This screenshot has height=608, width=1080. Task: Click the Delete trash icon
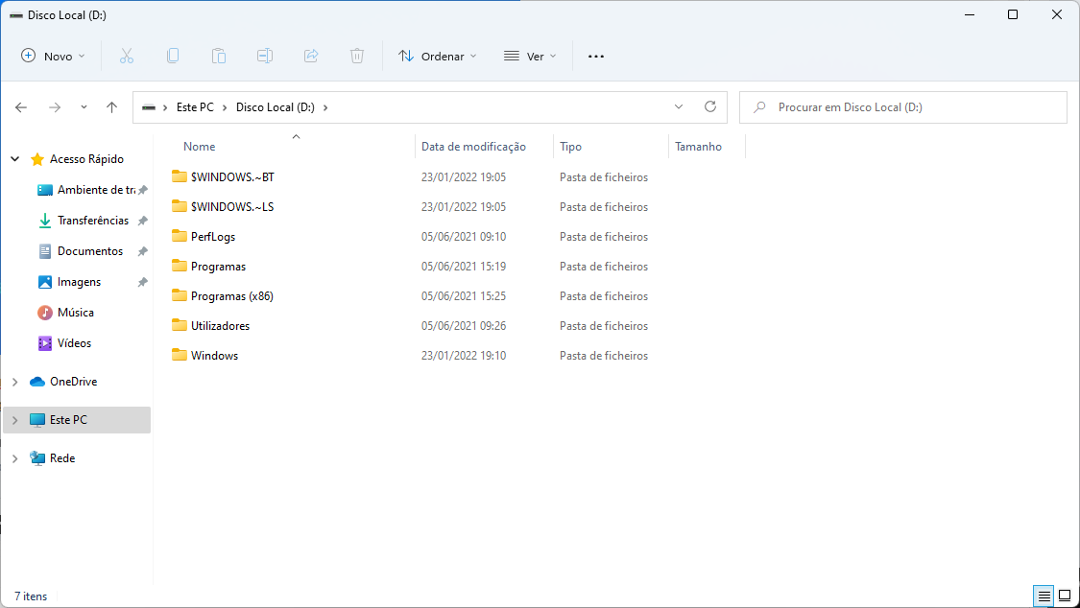coord(357,57)
